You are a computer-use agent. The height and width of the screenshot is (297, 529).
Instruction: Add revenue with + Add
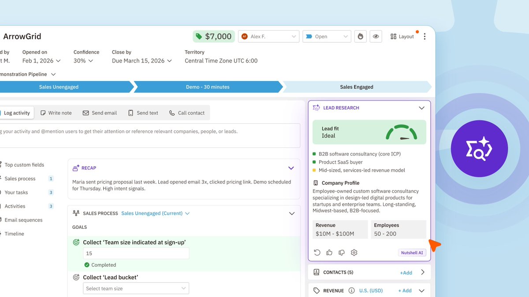click(405, 291)
